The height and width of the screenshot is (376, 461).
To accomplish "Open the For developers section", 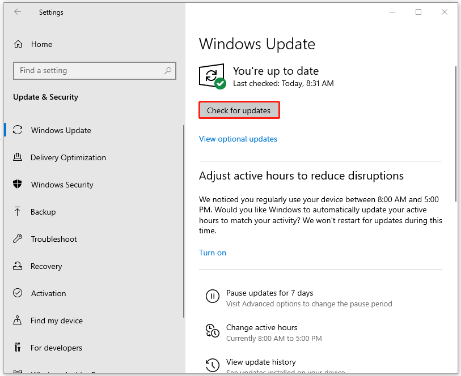I will coord(56,348).
